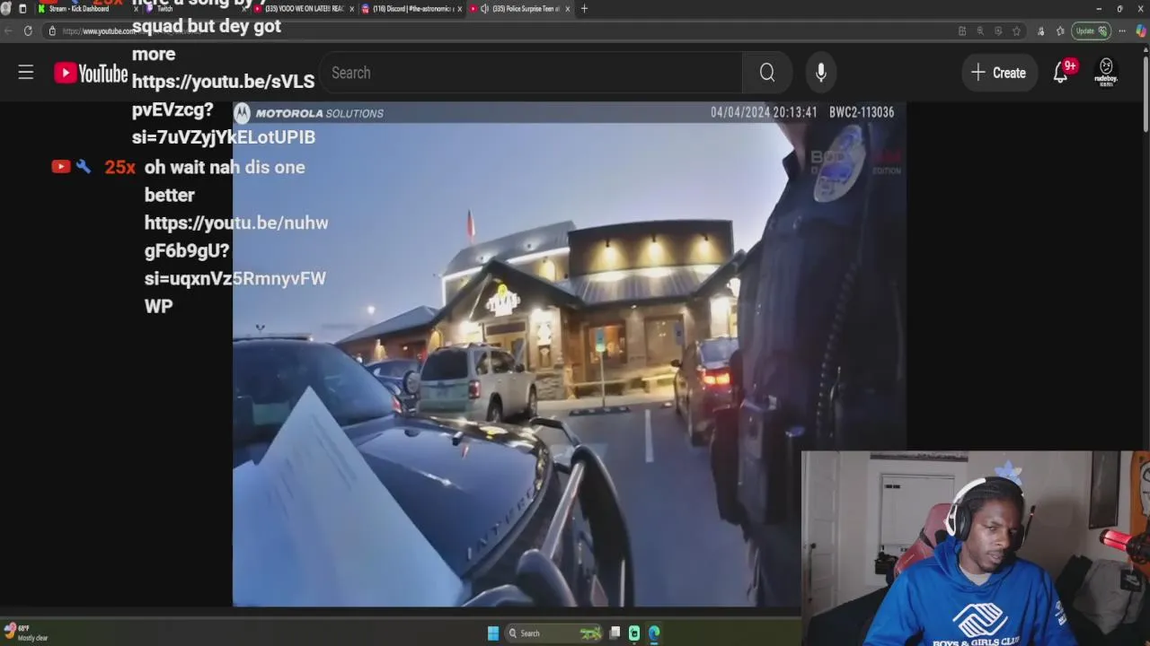
Task: Switch to the YOOO WE ON LATE tab
Action: click(x=304, y=9)
